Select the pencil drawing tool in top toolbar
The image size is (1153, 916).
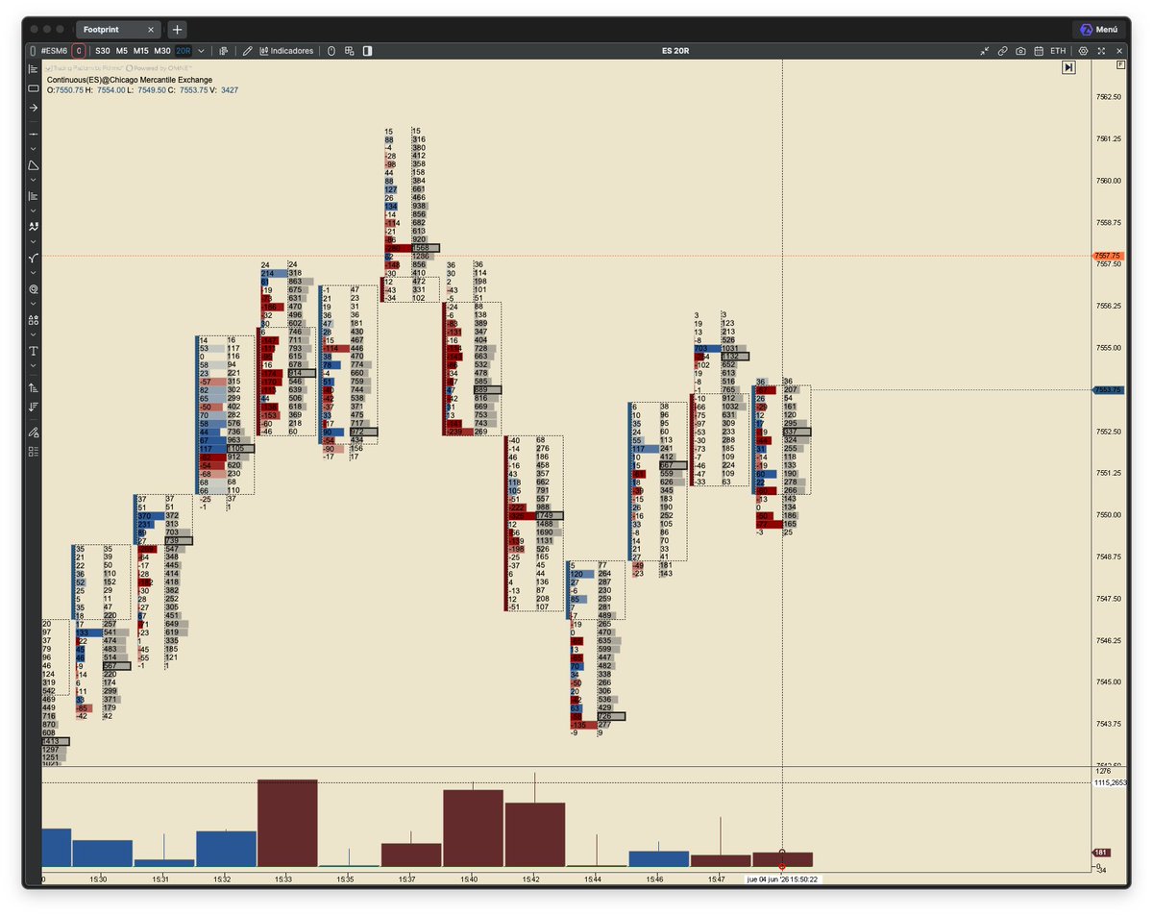tap(247, 51)
